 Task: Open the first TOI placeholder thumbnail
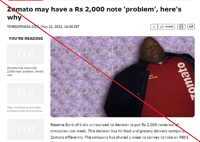click(26, 54)
